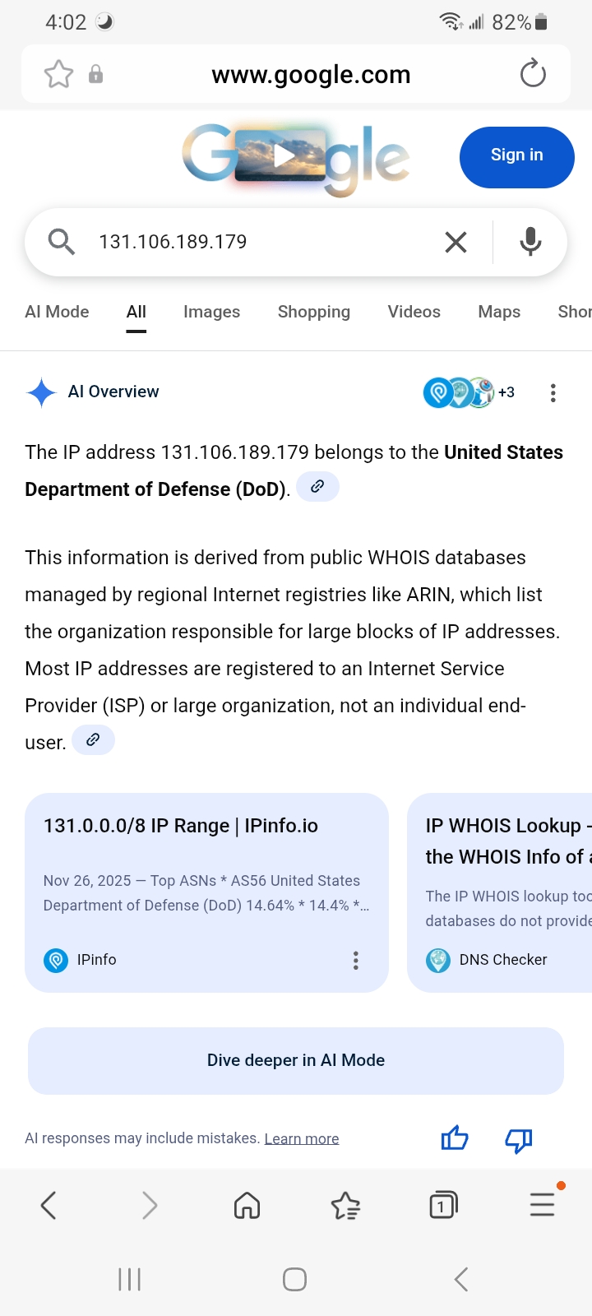Image resolution: width=592 pixels, height=1316 pixels.
Task: Open the Learn more link
Action: point(302,1138)
